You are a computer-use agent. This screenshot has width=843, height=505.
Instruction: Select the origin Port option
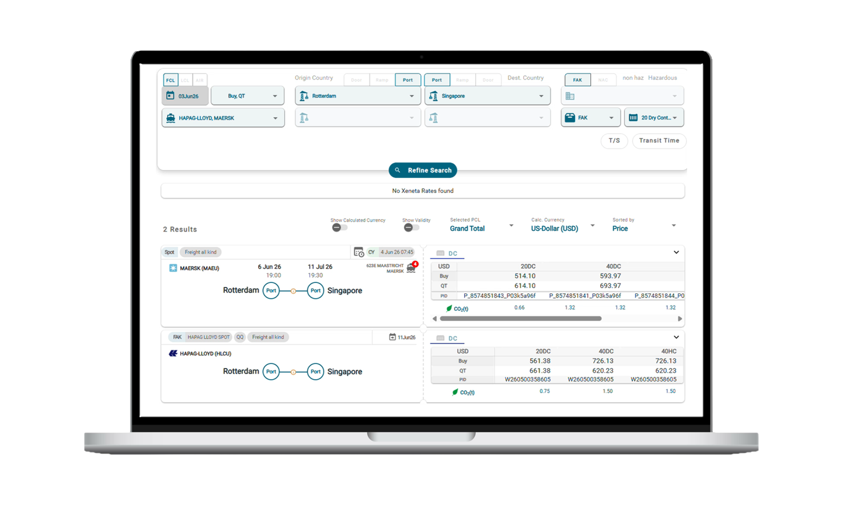tap(407, 80)
